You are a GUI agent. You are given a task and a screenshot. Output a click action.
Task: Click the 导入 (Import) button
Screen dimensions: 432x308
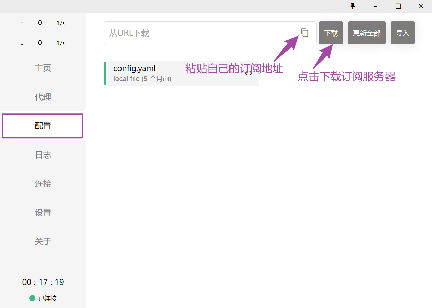pyautogui.click(x=402, y=33)
